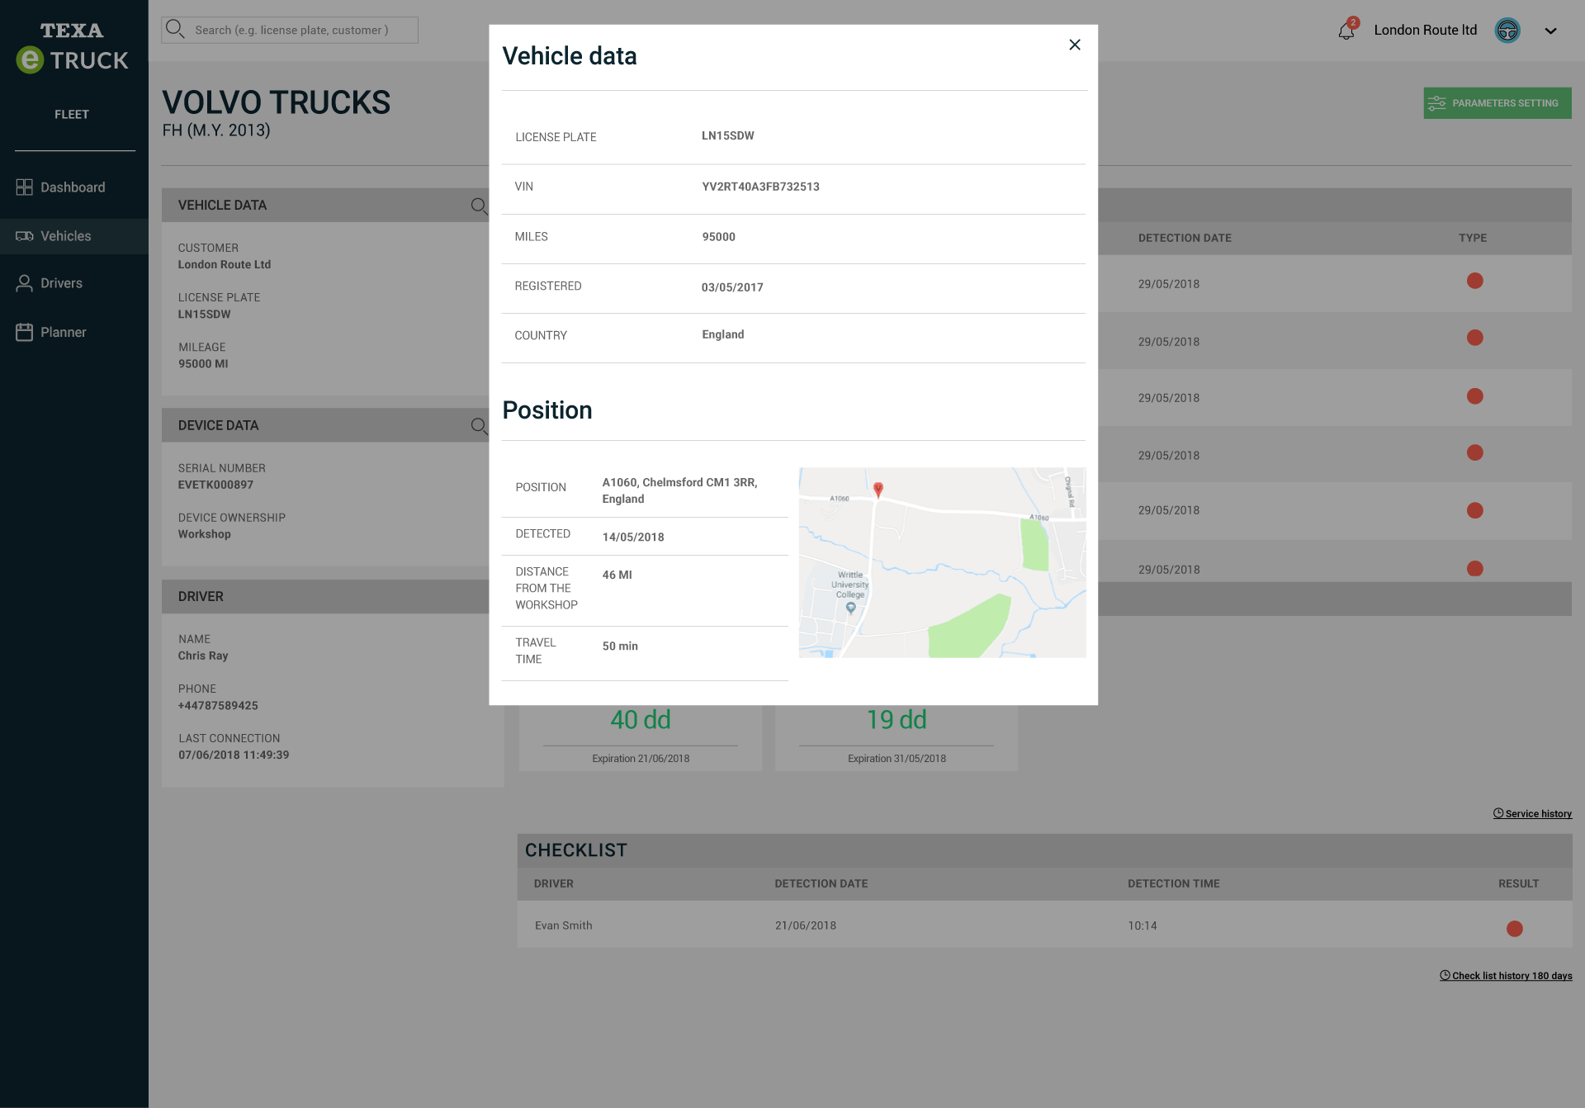
Task: Click the clock icon beside Check list history
Action: pyautogui.click(x=1445, y=975)
